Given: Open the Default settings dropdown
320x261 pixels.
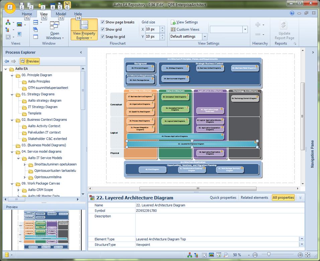Looking at the screenshot, I should point(205,37).
